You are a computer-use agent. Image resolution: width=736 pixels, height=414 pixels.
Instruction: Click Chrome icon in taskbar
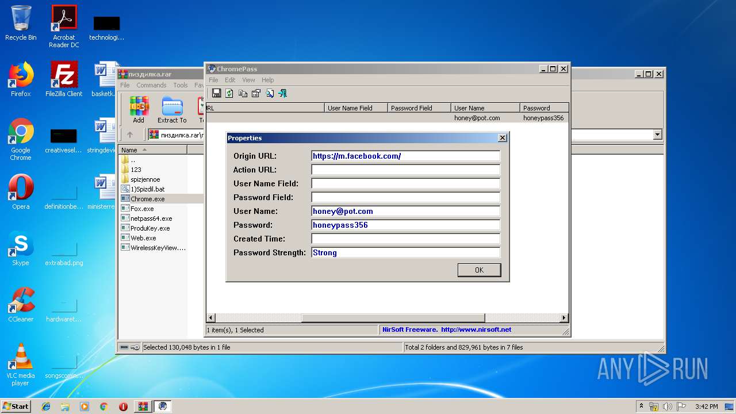tap(104, 407)
